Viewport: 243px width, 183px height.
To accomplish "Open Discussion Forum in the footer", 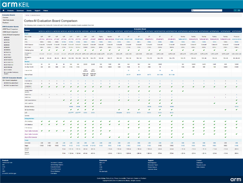I will [x=153, y=165].
